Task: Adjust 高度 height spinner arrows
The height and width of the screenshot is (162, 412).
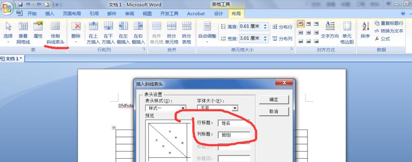Action: coord(265,26)
